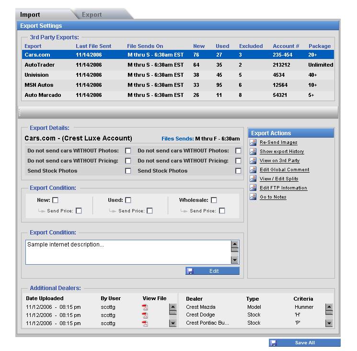Select the Cars.com export row

(178, 55)
